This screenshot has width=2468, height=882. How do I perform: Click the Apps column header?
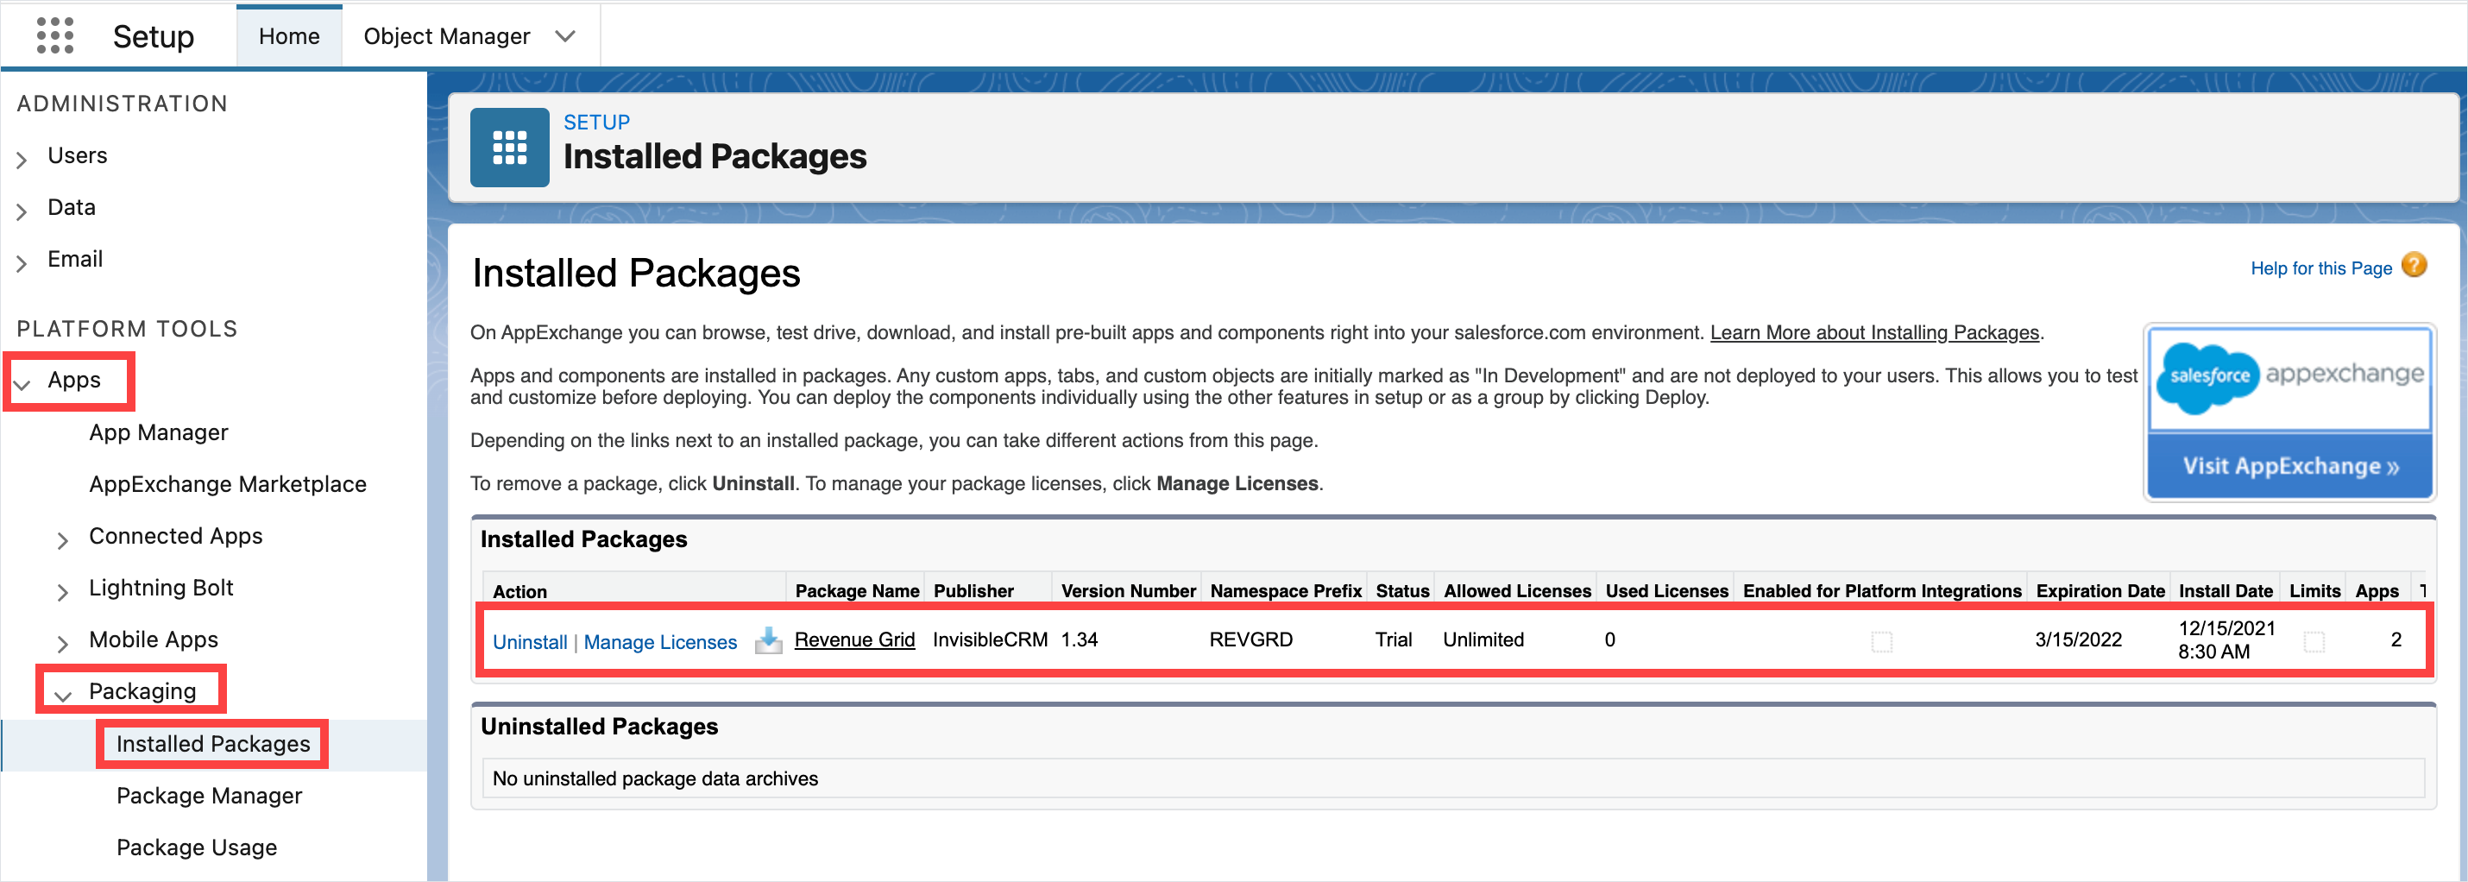point(2376,590)
